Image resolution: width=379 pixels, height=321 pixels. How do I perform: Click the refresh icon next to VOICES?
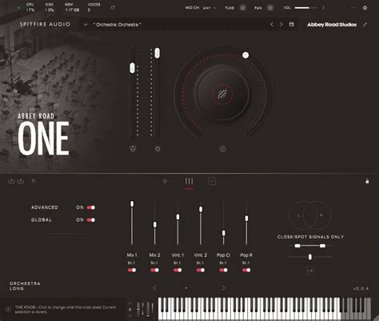113,8
